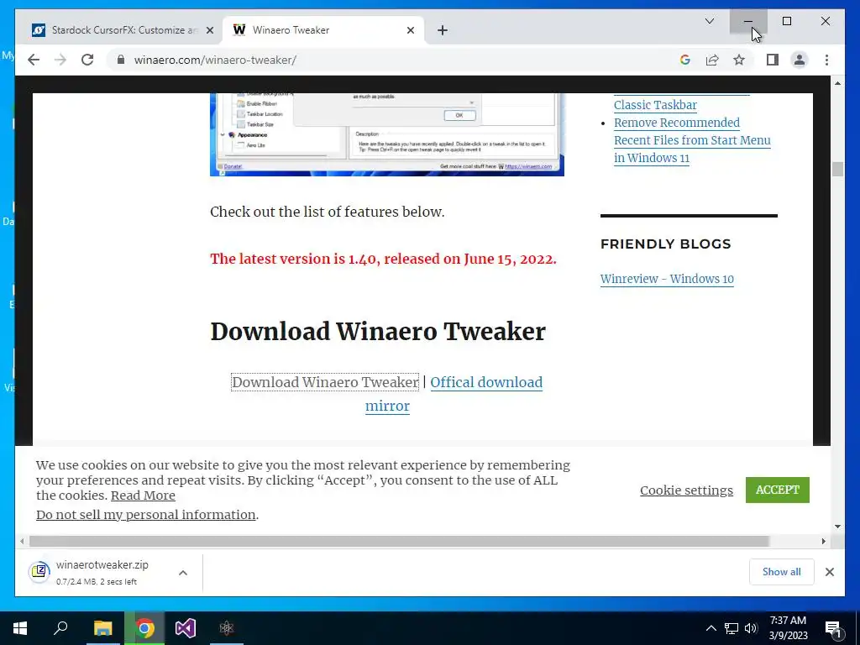Share this page icon
Image resolution: width=860 pixels, height=645 pixels.
click(712, 60)
